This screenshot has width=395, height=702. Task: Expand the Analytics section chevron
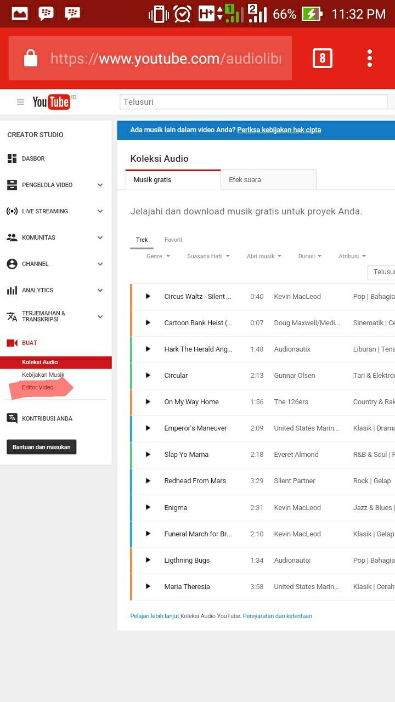100,290
